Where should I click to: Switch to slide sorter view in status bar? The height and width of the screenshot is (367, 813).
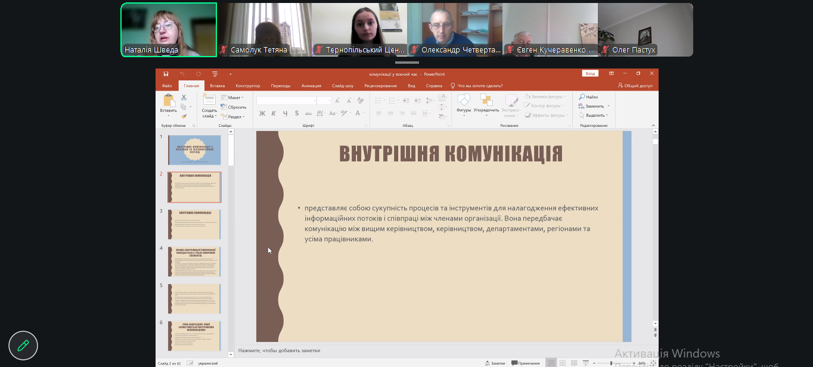pyautogui.click(x=563, y=363)
